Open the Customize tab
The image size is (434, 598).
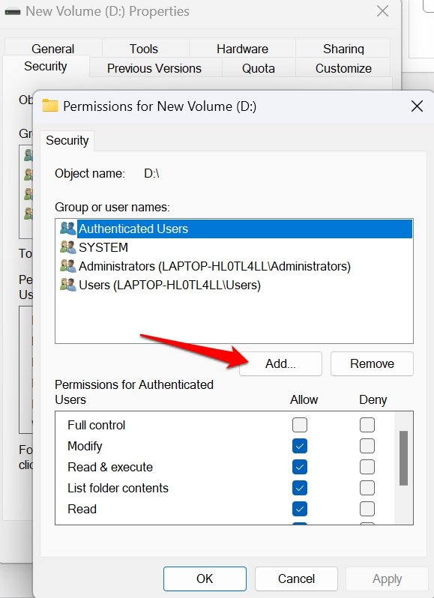tap(343, 68)
